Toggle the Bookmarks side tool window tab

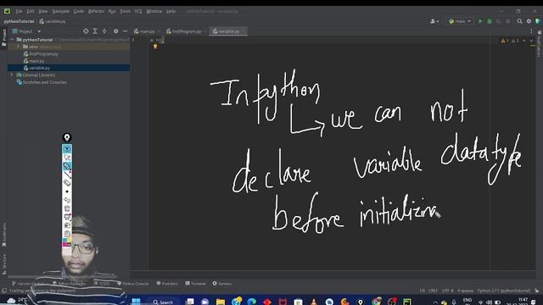(3, 236)
